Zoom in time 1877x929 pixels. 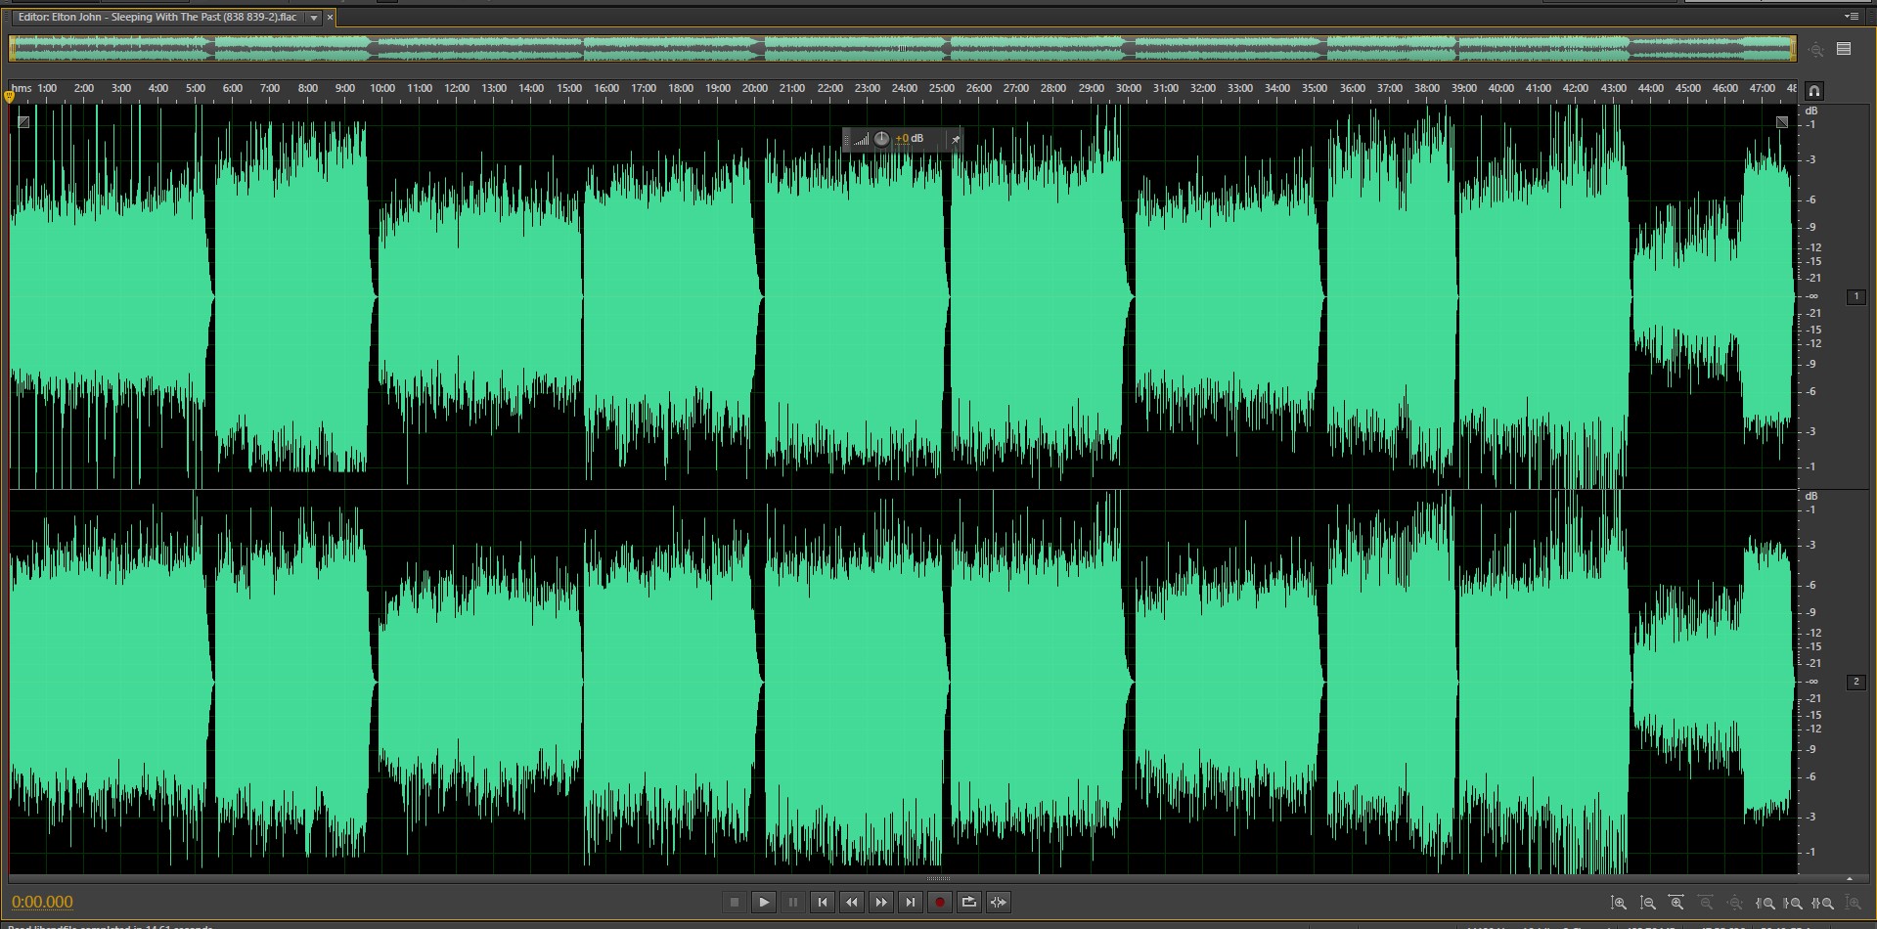point(1676,904)
